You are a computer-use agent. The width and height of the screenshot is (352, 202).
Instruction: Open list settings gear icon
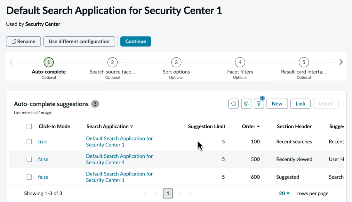pos(246,104)
